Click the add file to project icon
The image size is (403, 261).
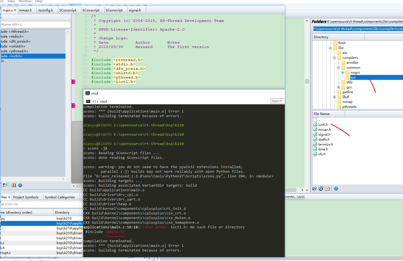tap(320, 189)
